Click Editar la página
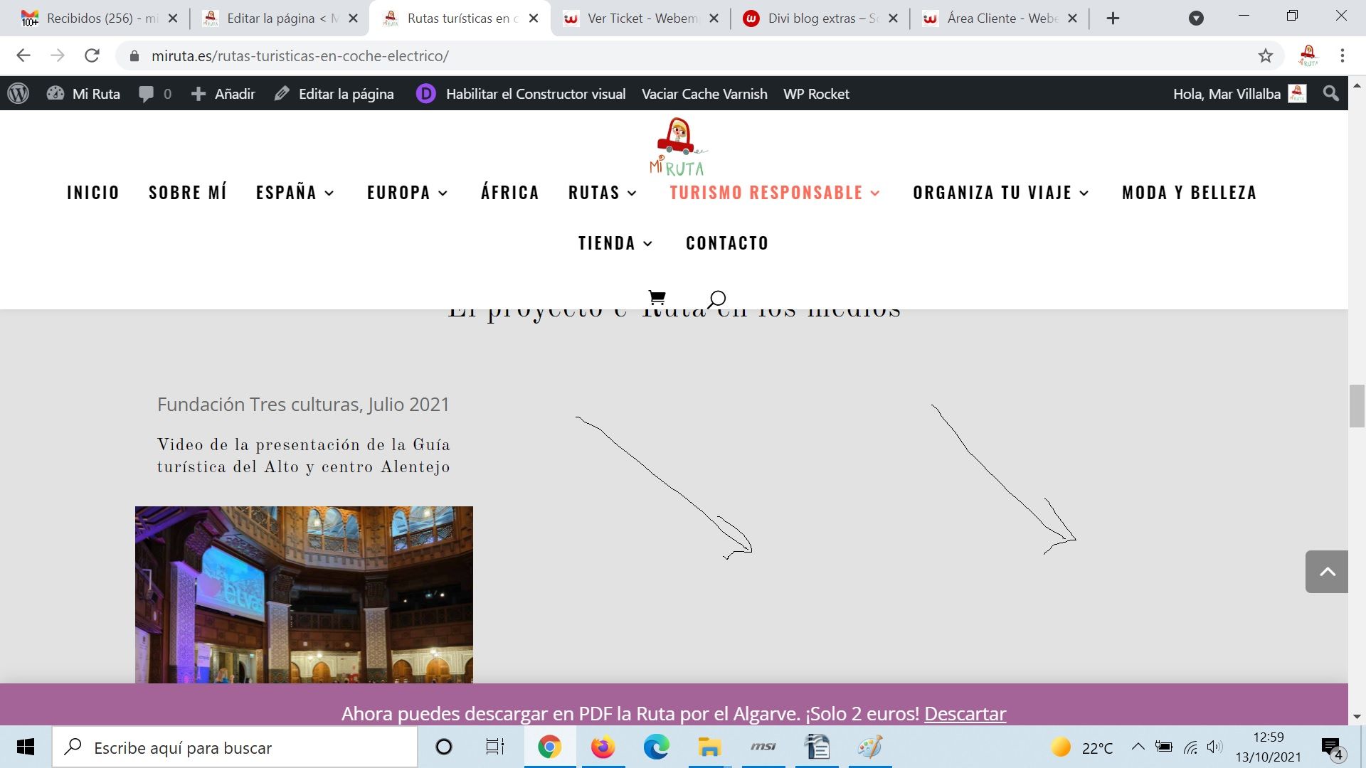Image resolution: width=1366 pixels, height=768 pixels. point(334,94)
